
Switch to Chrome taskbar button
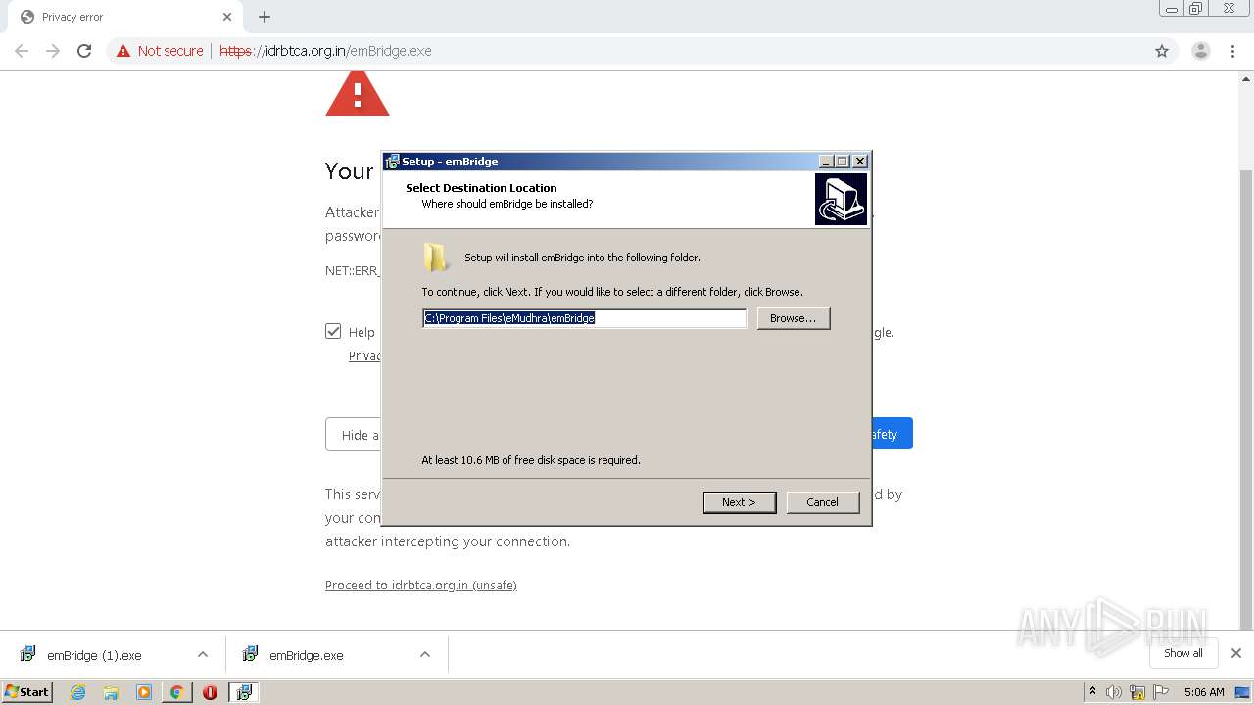point(176,692)
